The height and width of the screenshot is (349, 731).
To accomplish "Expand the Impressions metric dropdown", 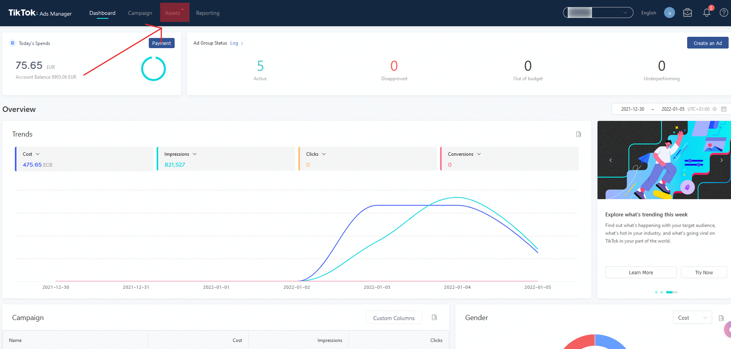I will [x=195, y=154].
